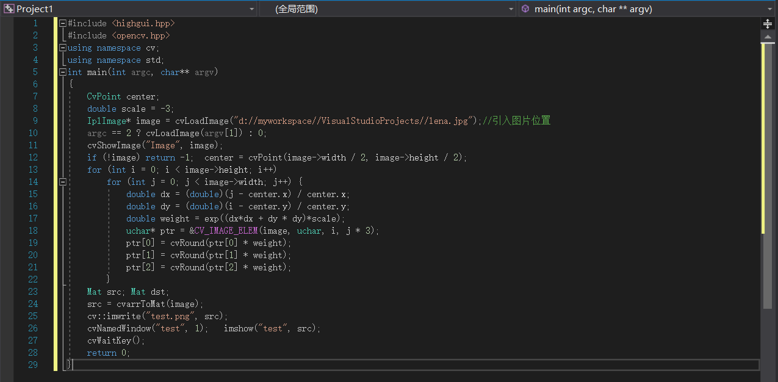Click the purple cube icon beside main function

click(525, 9)
